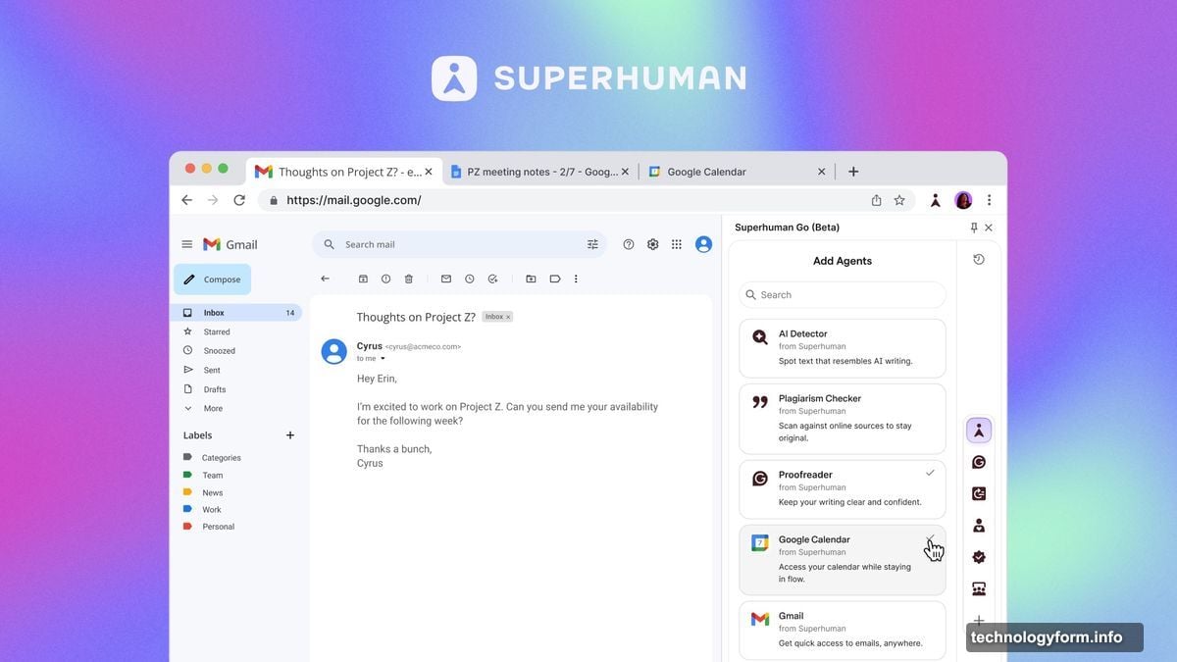
Task: Pin the Superhuman Go panel
Action: (974, 228)
